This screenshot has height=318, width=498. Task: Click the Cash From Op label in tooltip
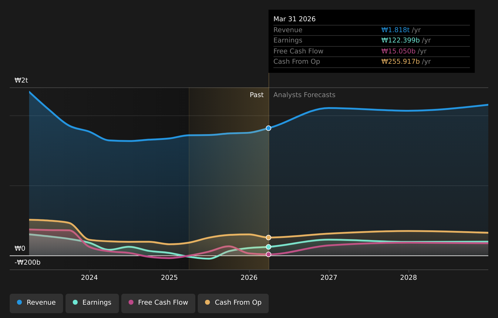297,61
